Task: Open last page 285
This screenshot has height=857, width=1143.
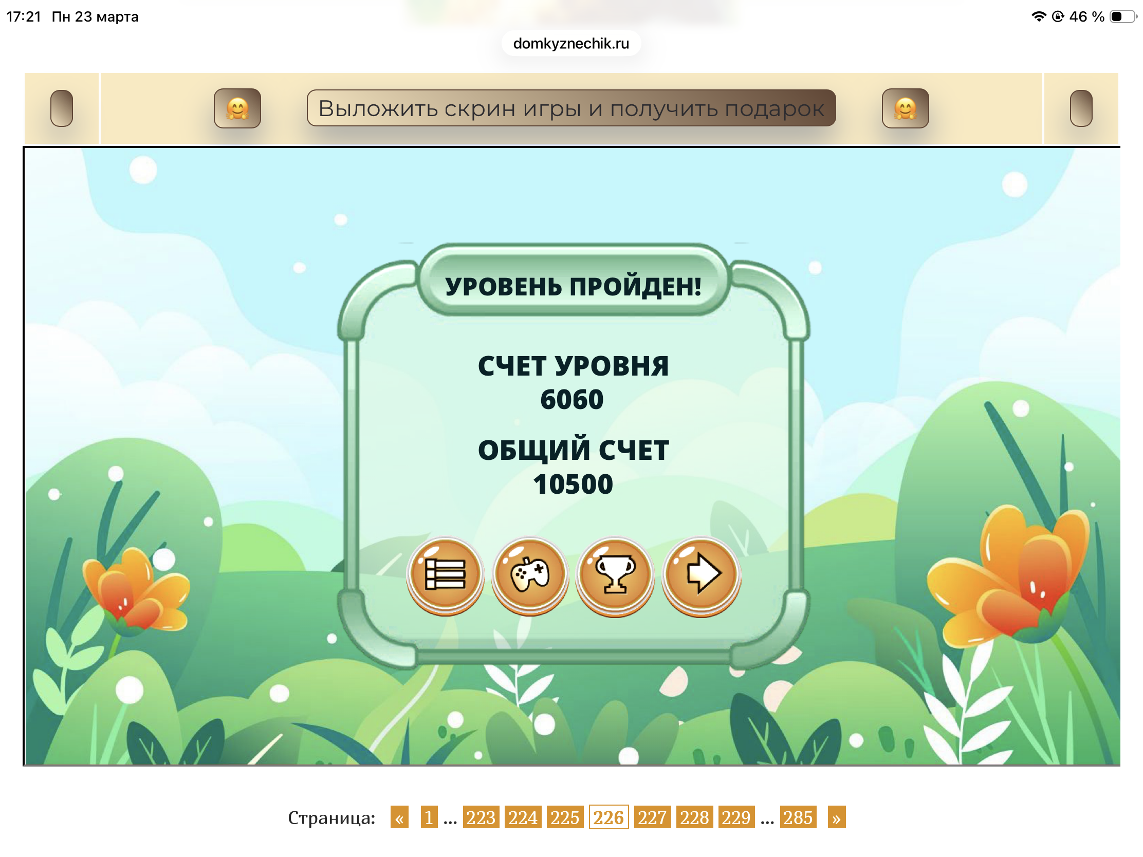Action: 798,817
